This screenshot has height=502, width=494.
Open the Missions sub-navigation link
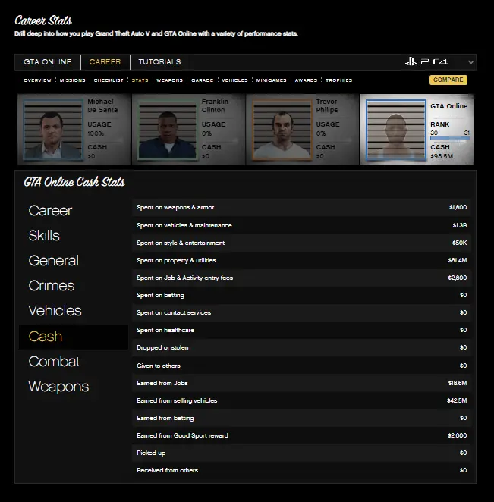click(x=73, y=80)
